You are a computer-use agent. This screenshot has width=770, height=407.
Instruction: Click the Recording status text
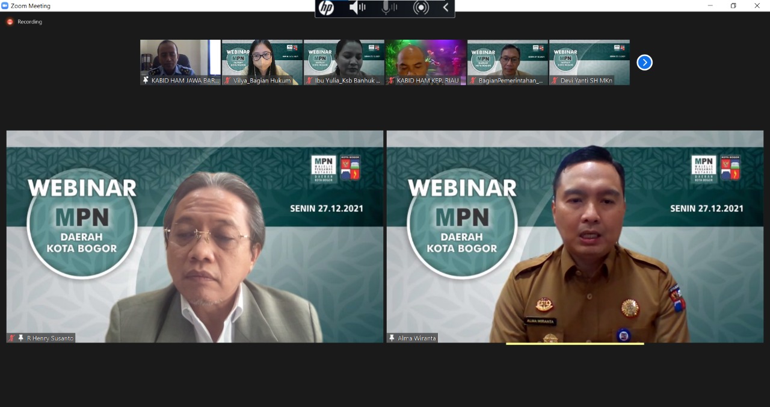30,22
